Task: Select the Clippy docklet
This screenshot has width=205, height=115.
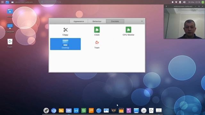Action: 65,31
